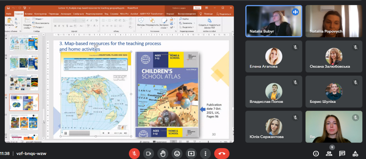Open the chat messages panel

coord(342,153)
